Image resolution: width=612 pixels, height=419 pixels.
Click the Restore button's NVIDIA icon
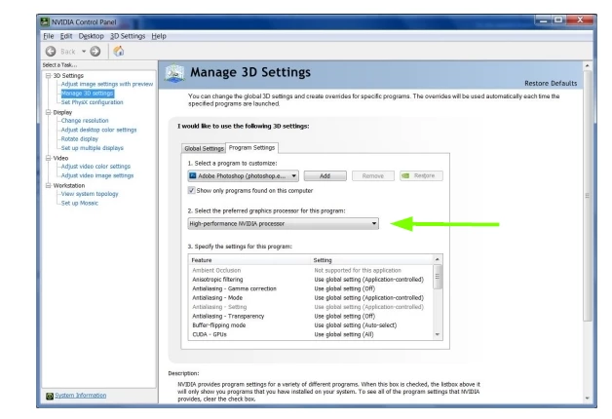point(406,176)
